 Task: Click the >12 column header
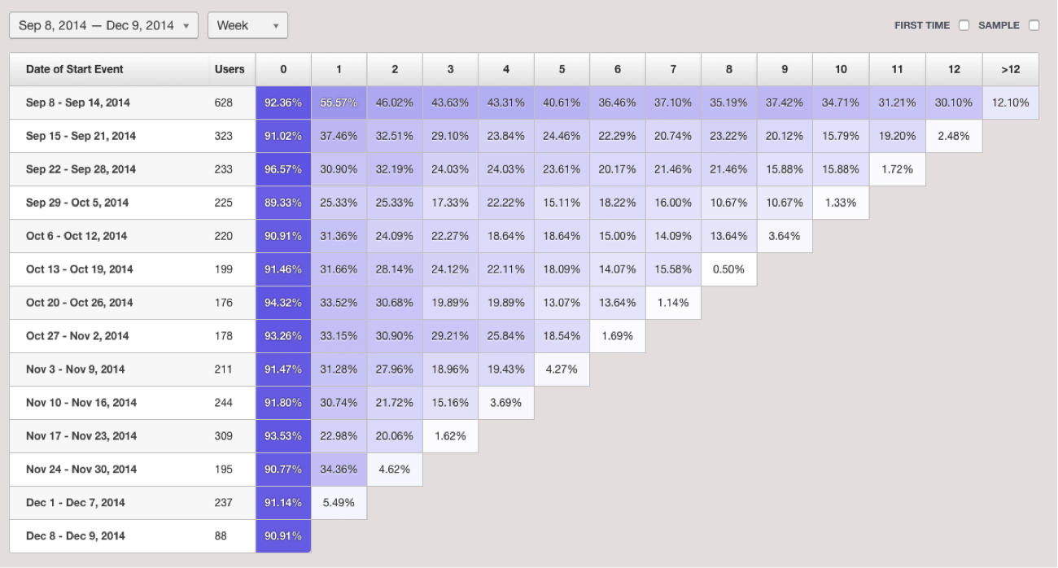click(1010, 69)
